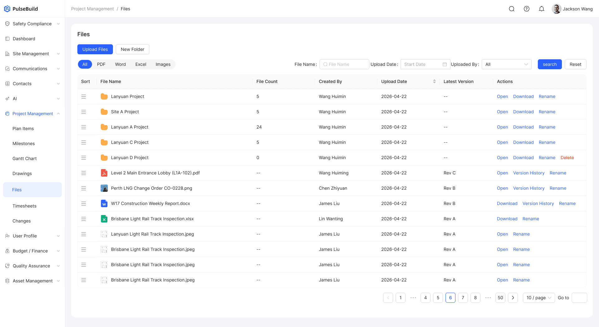The height and width of the screenshot is (327, 599).
Task: Jump to page 50
Action: [x=500, y=298]
